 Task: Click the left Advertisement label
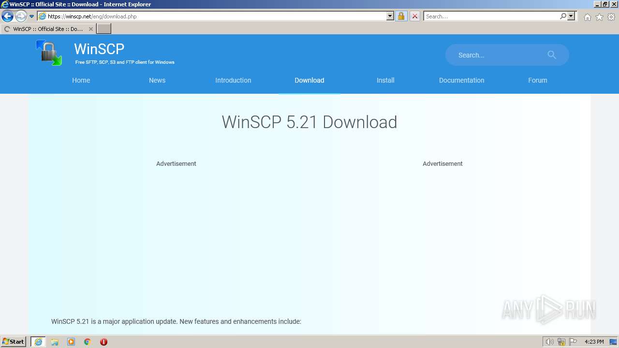point(176,164)
